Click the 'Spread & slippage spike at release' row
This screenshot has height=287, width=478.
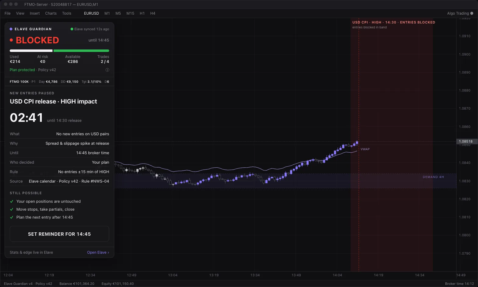click(59, 143)
